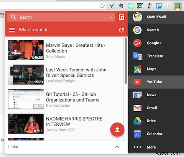Viewport: 184px width, 157px height.
Task: Click the Links label
Action: pyautogui.click(x=13, y=147)
